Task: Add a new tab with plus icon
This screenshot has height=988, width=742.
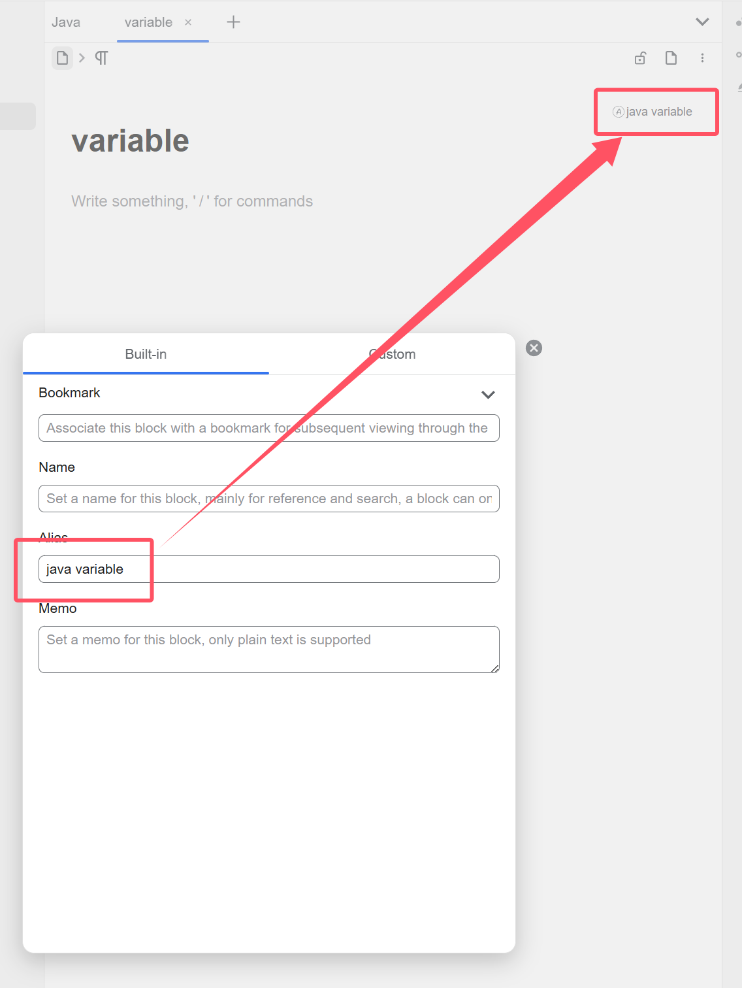Action: point(233,22)
